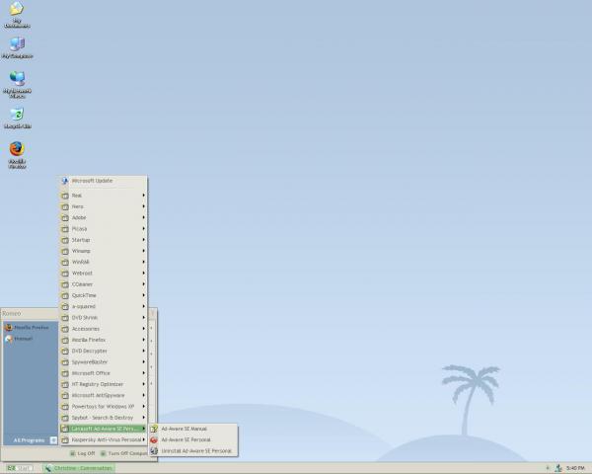Open Spybot - Search & Destroy entry

tap(103, 418)
